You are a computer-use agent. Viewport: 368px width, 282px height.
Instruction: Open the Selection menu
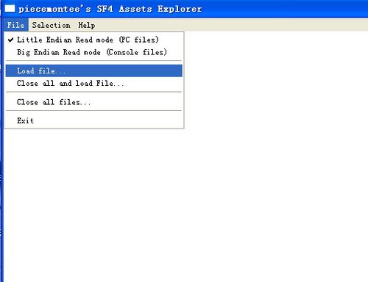52,25
